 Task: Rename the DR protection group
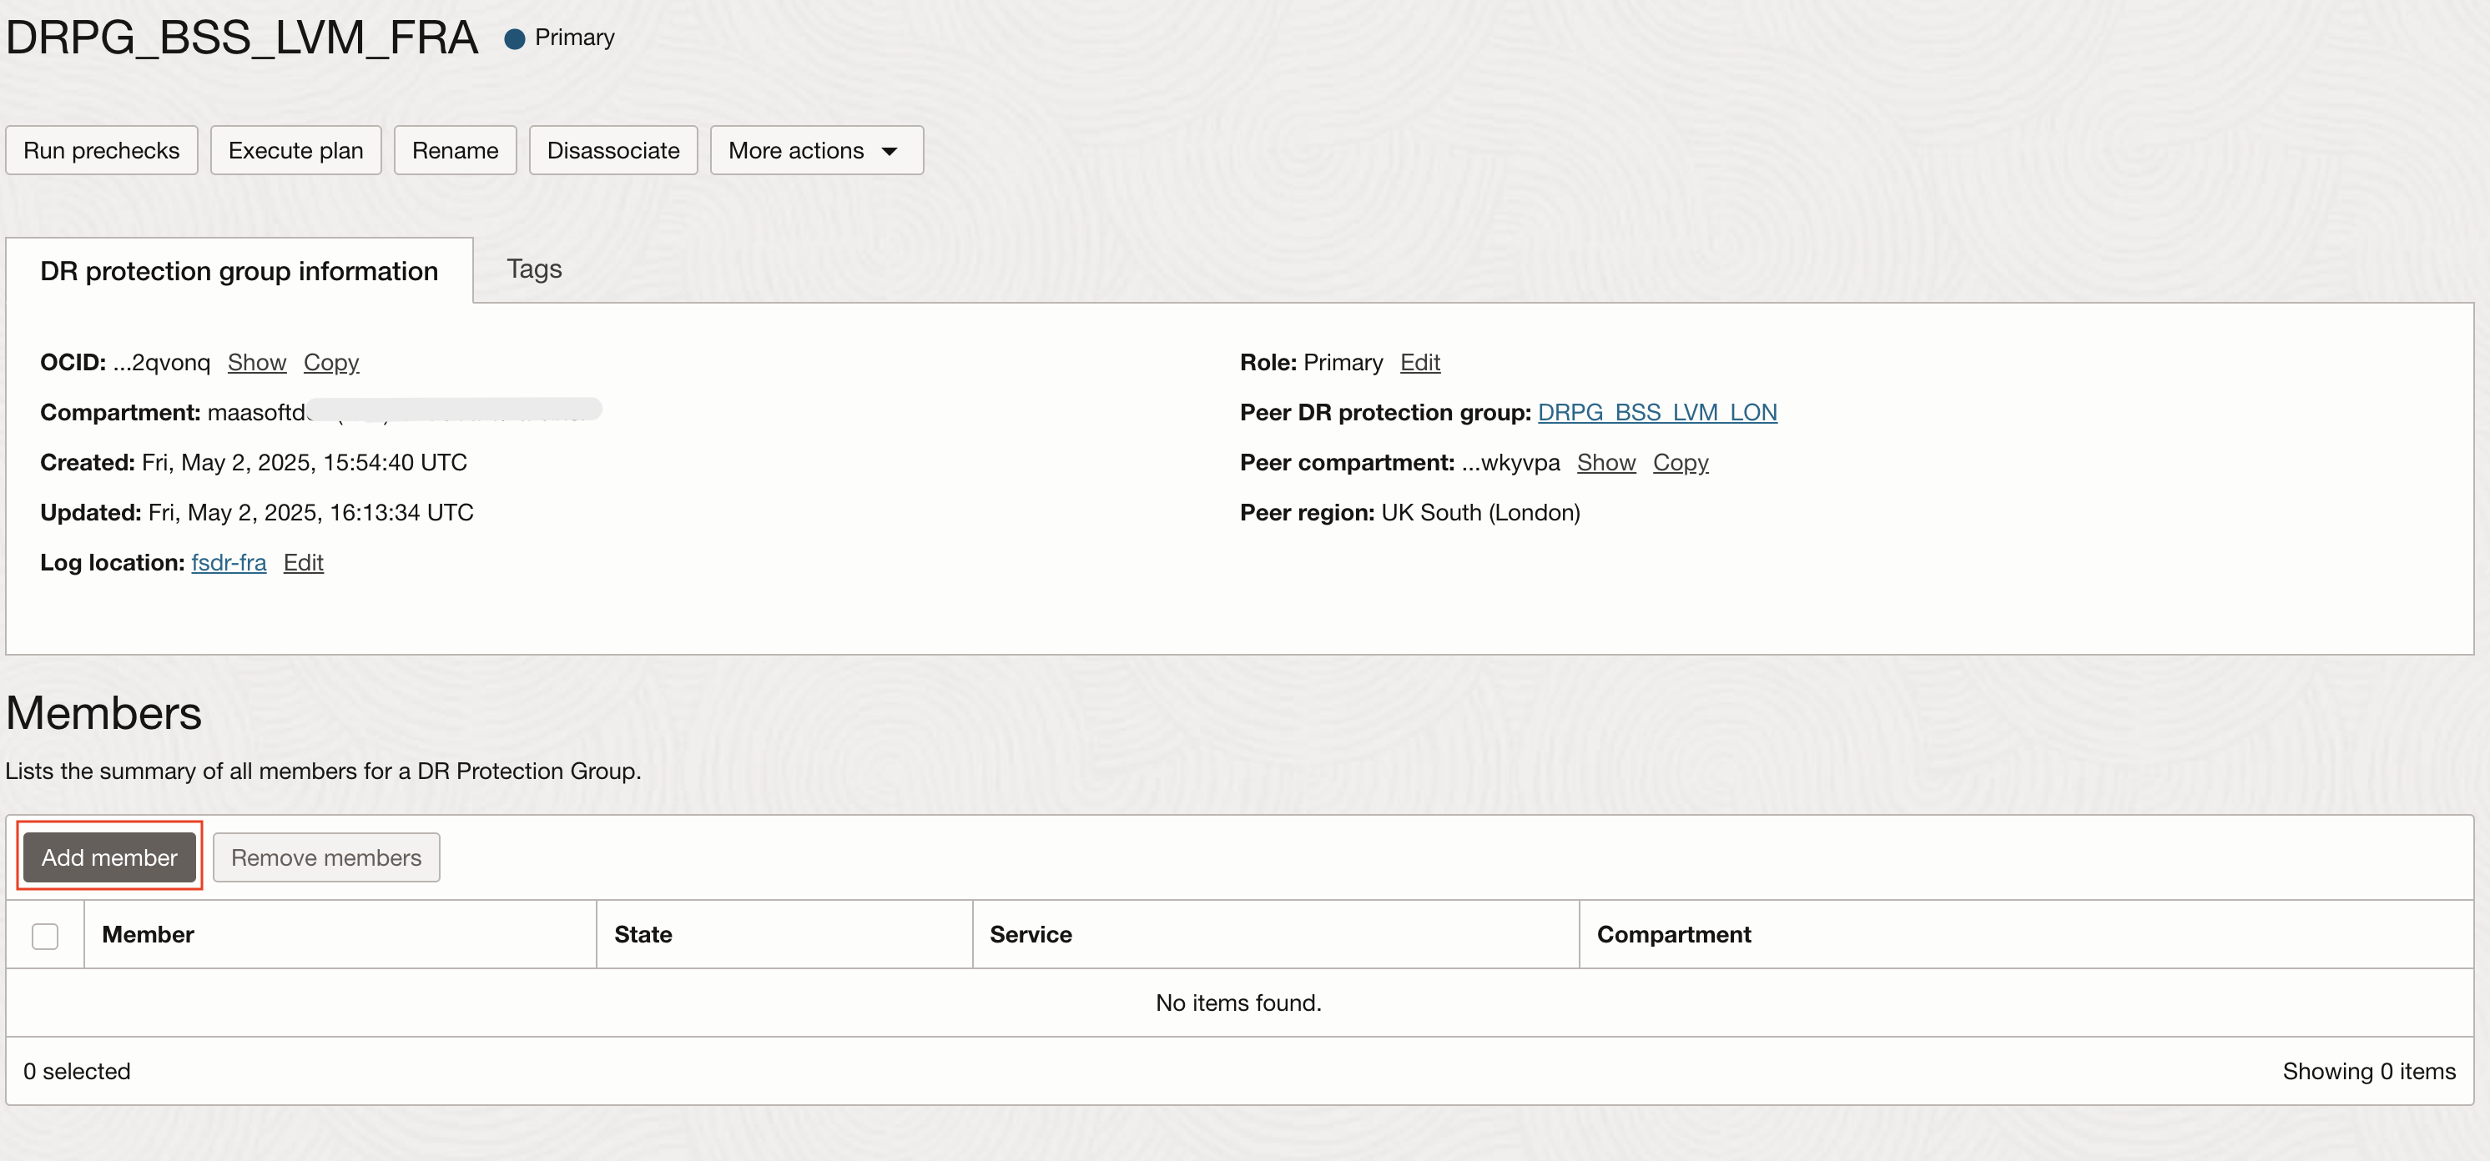pos(454,151)
